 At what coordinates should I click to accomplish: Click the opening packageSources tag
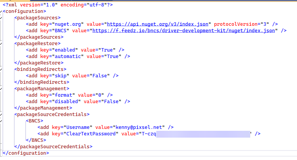point(37,17)
